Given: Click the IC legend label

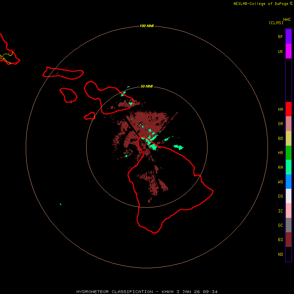Looking at the screenshot, I should tap(280, 211).
